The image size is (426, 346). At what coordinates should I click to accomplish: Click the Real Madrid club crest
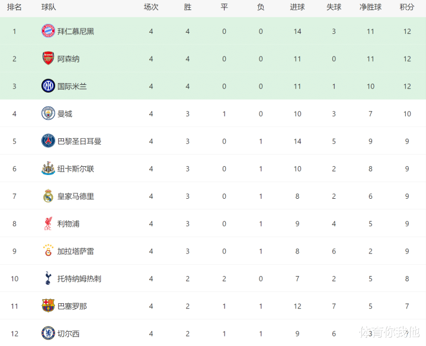point(48,196)
